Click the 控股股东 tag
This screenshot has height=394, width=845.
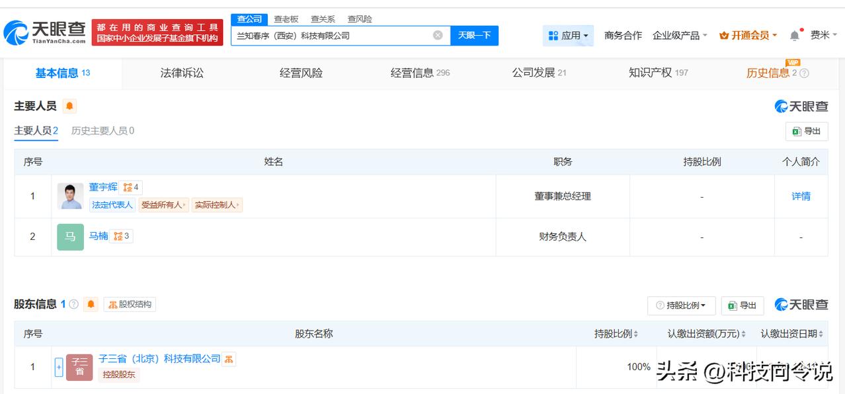click(x=119, y=375)
